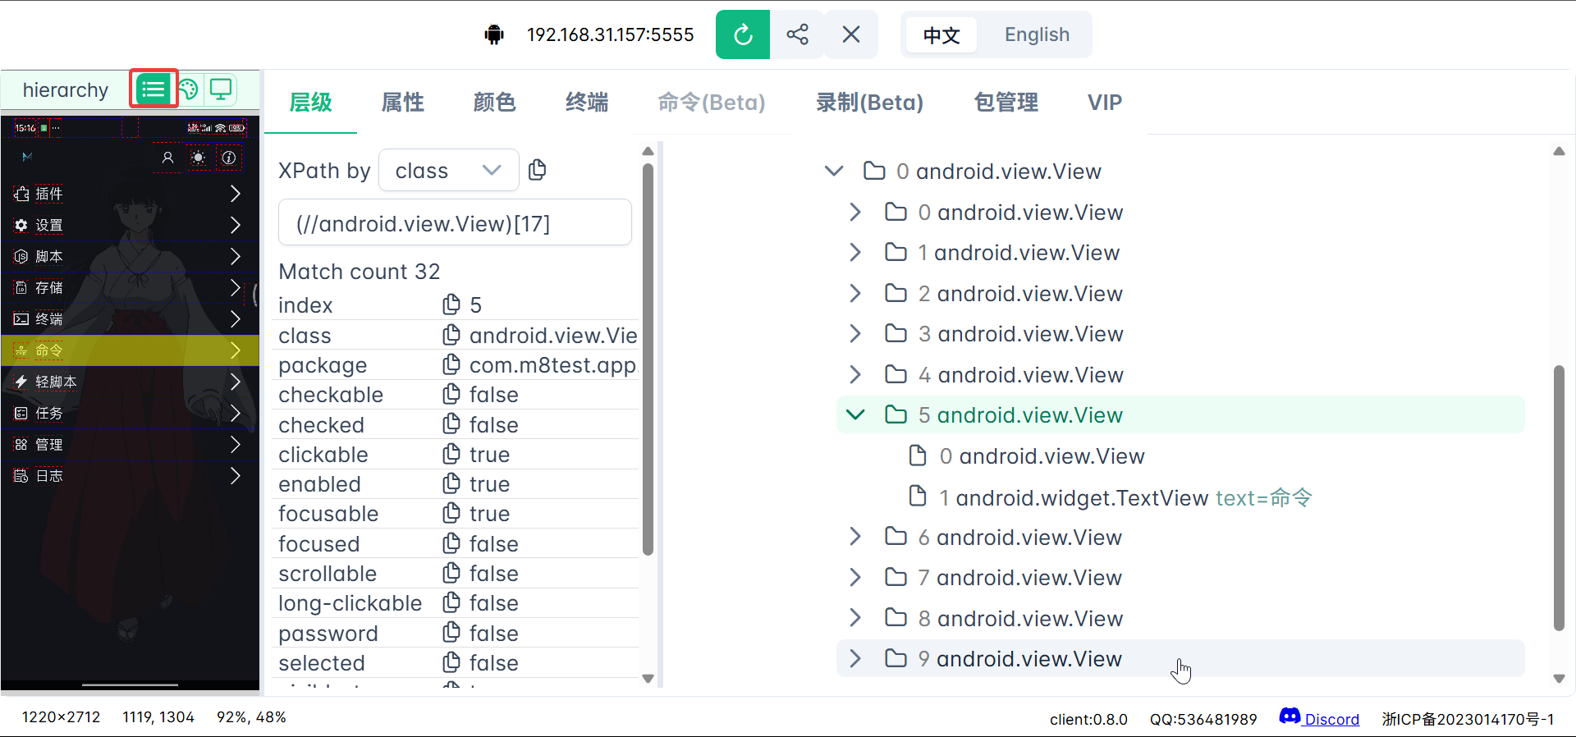
Task: Expand the 9 android.view.View node
Action: 855,659
